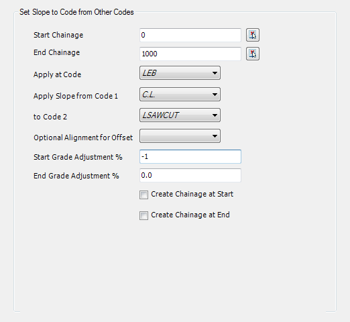Open the empty Optional Alignment for Offset dropdown
This screenshot has width=350, height=322.
180,136
